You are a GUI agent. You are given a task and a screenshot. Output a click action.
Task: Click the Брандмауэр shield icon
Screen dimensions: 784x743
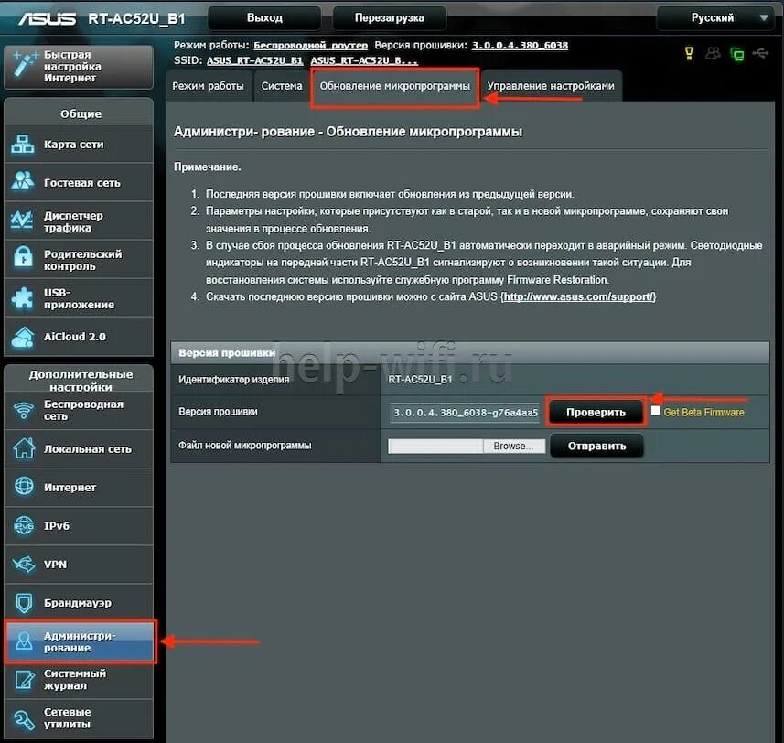pos(24,603)
